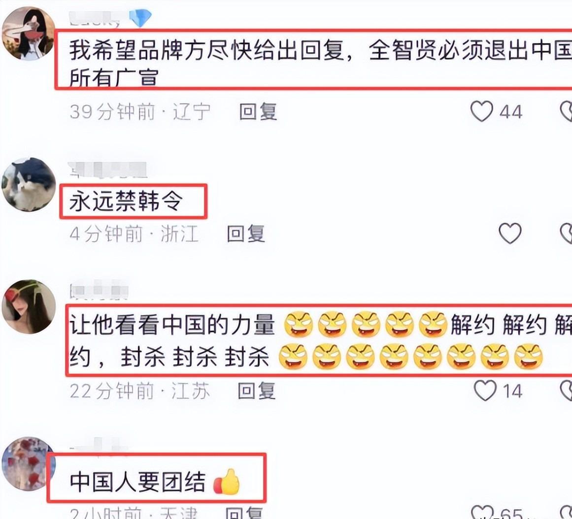This screenshot has width=572, height=519.
Task: Click the thumbs-up emoji after 中国人要团结
Action: 226,482
